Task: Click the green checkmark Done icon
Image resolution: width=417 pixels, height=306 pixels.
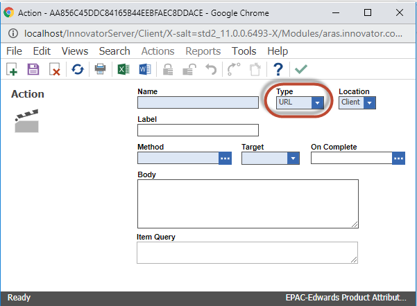Action: click(x=300, y=69)
